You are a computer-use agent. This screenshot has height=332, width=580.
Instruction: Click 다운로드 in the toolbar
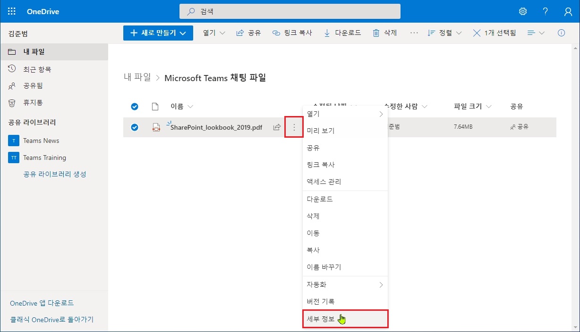(342, 33)
